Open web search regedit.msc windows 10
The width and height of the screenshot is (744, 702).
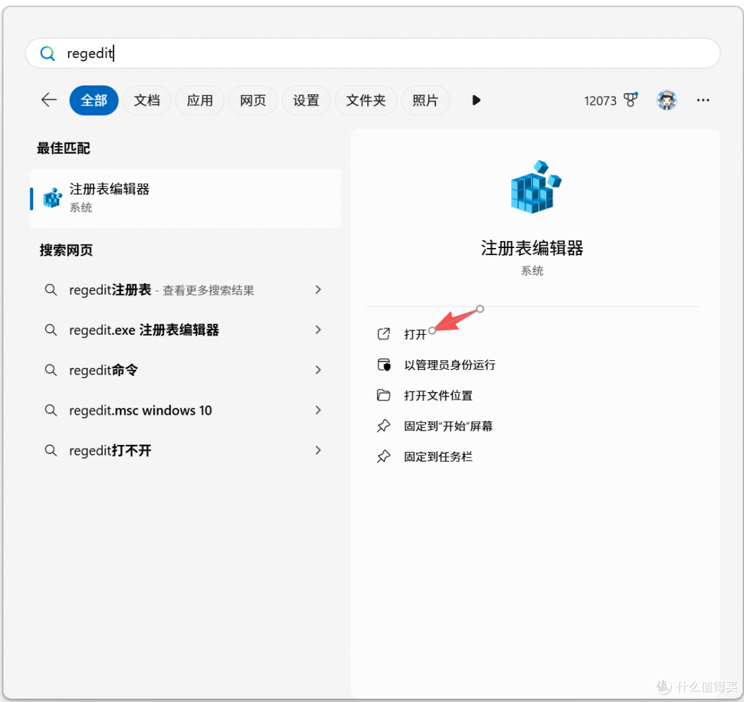185,410
